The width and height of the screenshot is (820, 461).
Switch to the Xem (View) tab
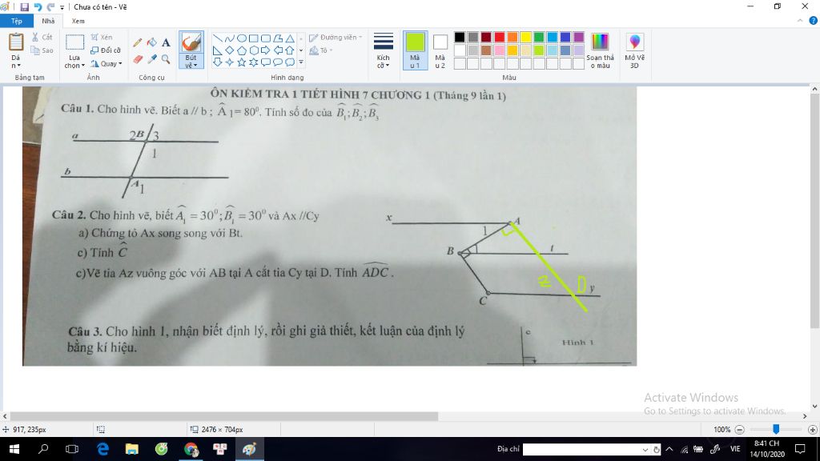[x=78, y=21]
